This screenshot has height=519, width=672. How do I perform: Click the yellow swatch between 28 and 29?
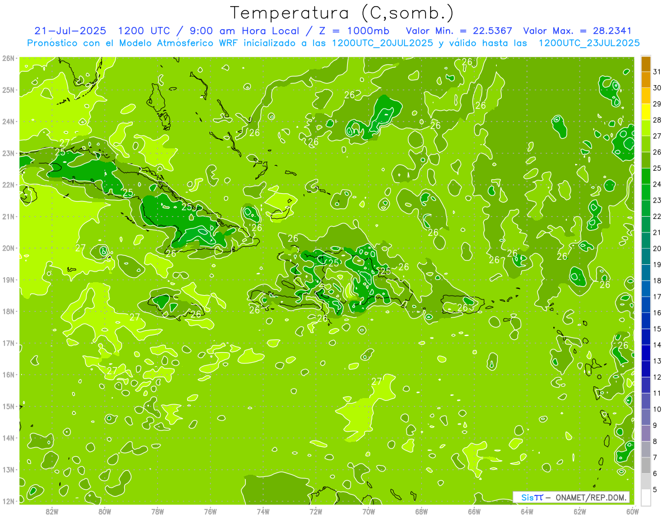646,112
